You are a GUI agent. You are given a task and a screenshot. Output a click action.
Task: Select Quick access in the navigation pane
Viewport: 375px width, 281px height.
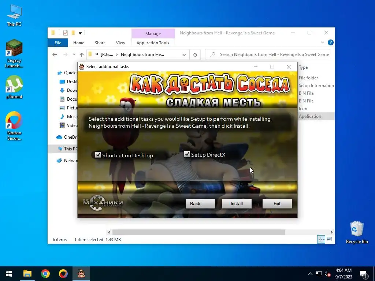tap(67, 73)
